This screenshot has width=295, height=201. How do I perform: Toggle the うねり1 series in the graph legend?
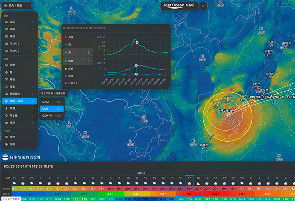pos(70,83)
